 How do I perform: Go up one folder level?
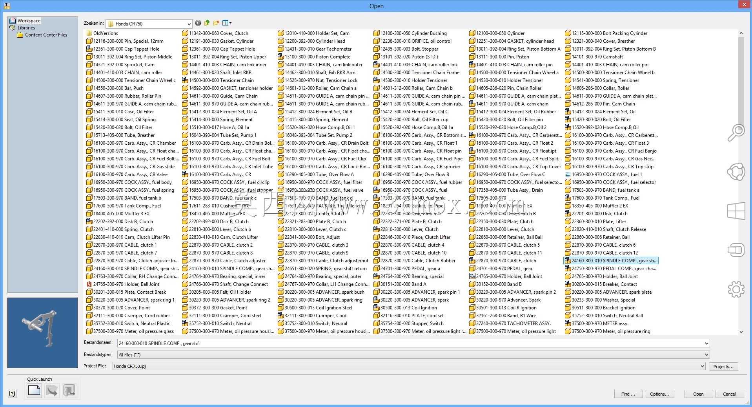[207, 23]
